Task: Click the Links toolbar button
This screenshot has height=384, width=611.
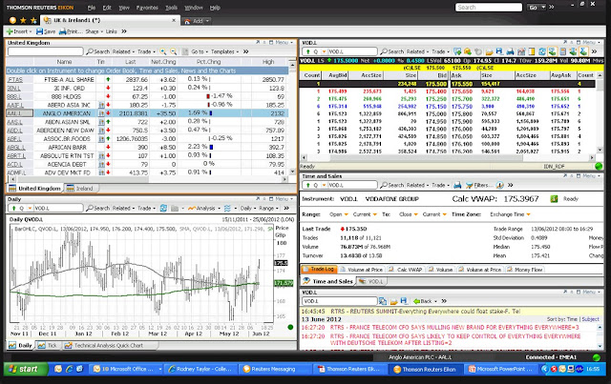Action: click(x=111, y=31)
